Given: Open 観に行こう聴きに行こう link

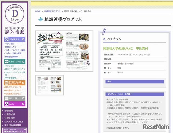Looking at the screenshot, I should [x=15, y=69].
